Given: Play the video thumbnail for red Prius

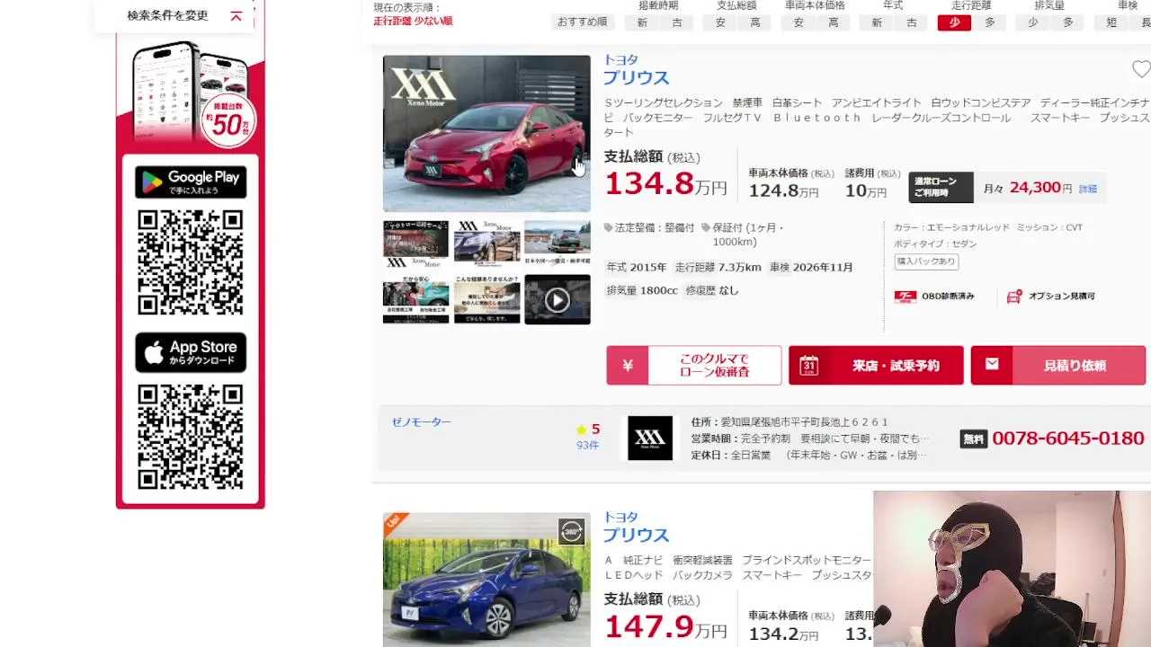Looking at the screenshot, I should (558, 299).
